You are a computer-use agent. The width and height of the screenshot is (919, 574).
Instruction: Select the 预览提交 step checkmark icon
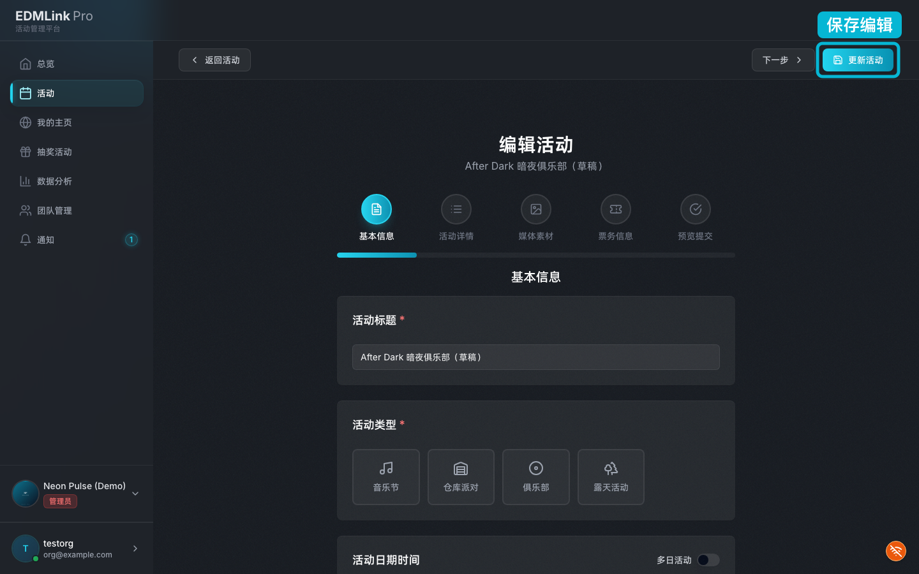coord(696,209)
